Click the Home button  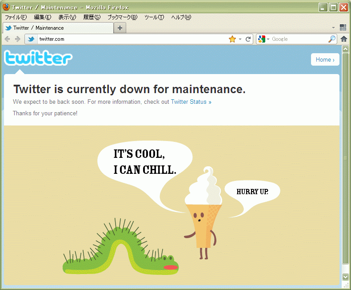pyautogui.click(x=325, y=59)
